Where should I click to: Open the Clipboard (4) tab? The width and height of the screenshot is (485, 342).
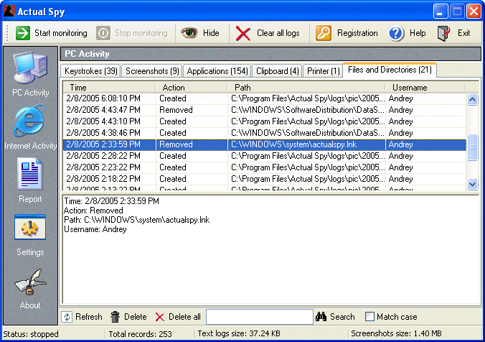(278, 71)
